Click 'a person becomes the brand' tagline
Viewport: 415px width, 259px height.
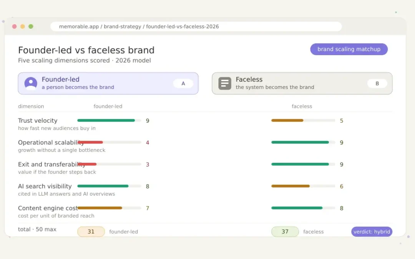tap(78, 87)
